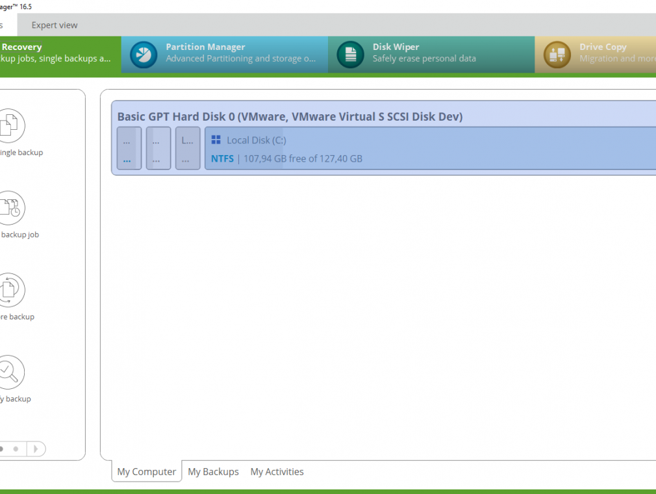The height and width of the screenshot is (494, 656).
Task: Switch to My Activities tab
Action: point(277,471)
